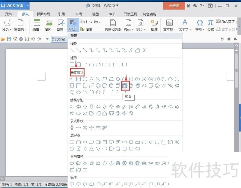
Task: Open the 形状 shapes dropdown
Action: pos(73,25)
